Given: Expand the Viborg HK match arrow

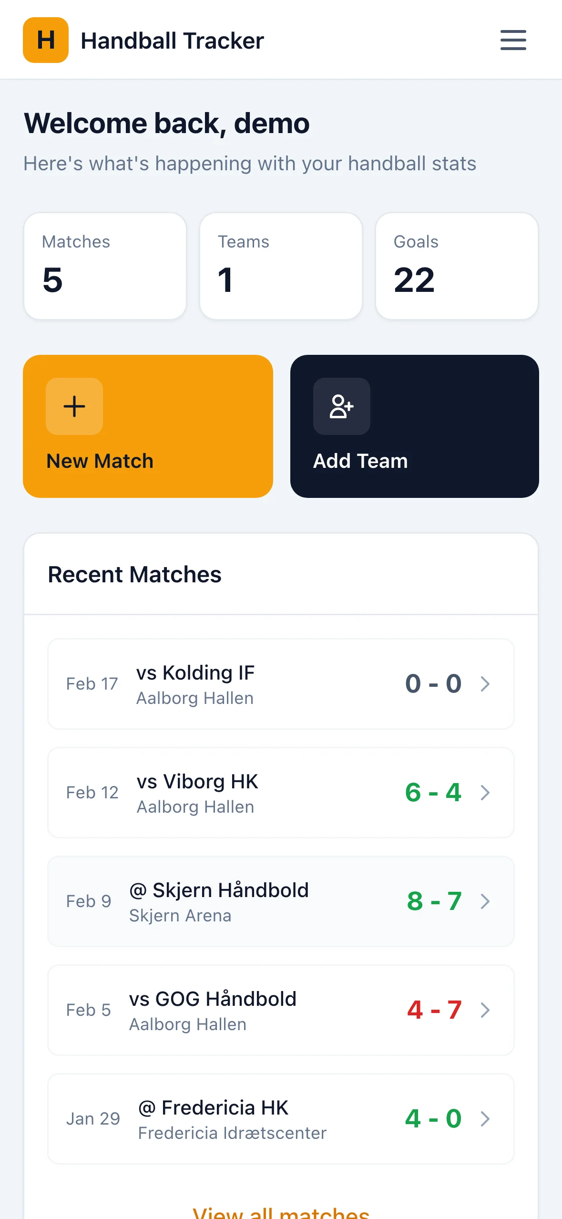Looking at the screenshot, I should (x=485, y=792).
